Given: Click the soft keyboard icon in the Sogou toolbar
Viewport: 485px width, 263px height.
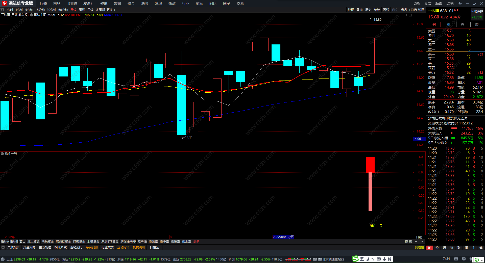Looking at the screenshot, I should tap(379, 259).
